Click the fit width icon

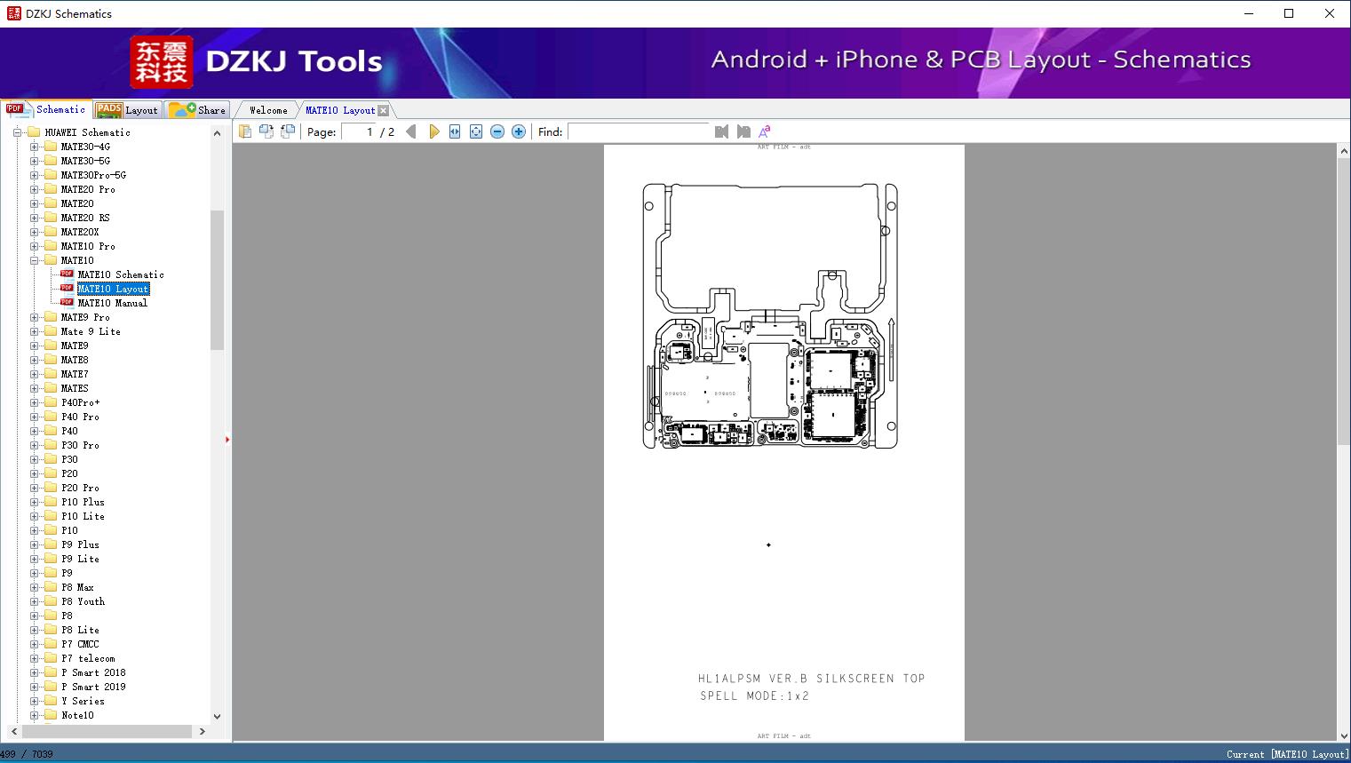point(455,131)
